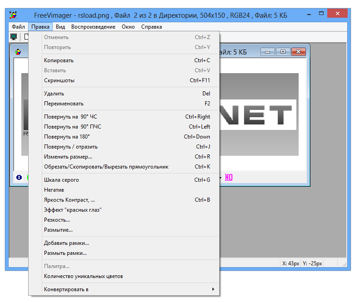Choose Переименовать in the menu

124,104
